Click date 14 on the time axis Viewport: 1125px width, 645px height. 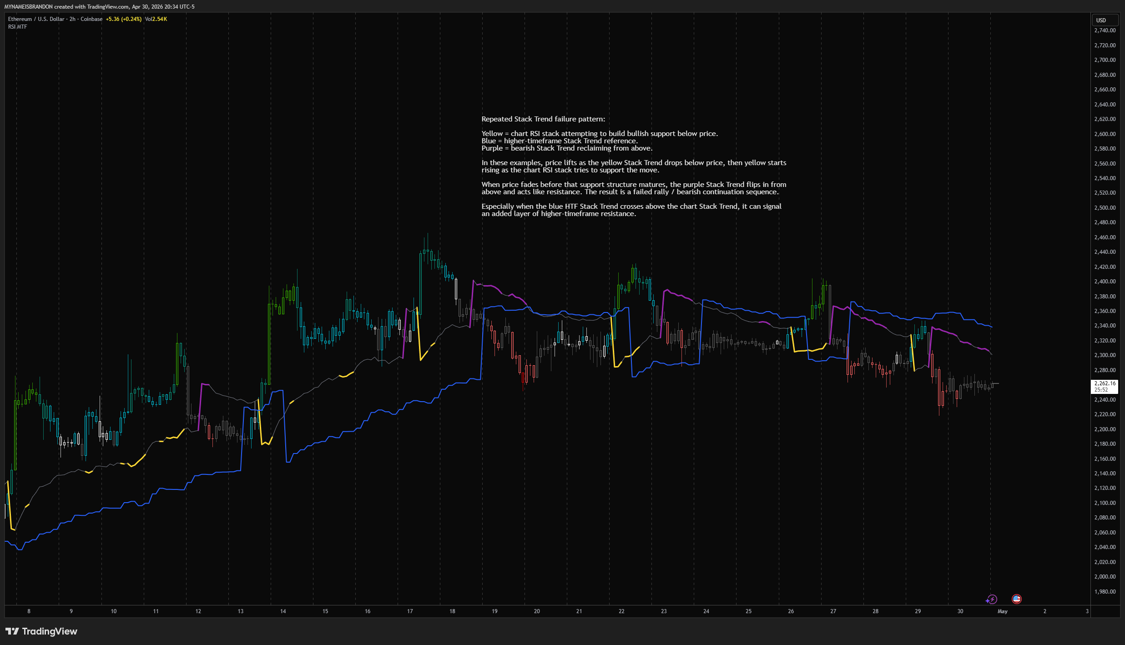coord(283,611)
